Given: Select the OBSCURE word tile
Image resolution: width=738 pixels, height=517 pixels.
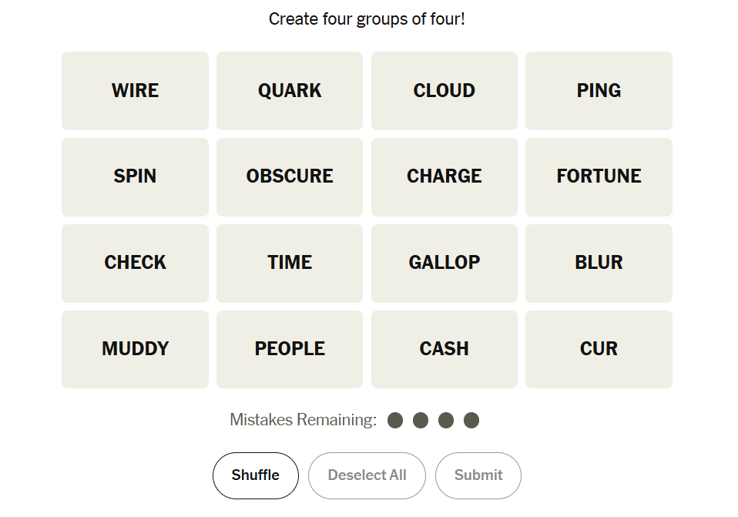Looking at the screenshot, I should pos(290,176).
